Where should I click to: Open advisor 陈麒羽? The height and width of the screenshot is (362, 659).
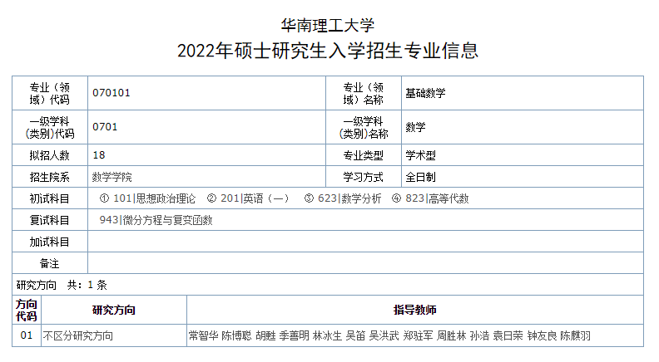tap(575, 335)
